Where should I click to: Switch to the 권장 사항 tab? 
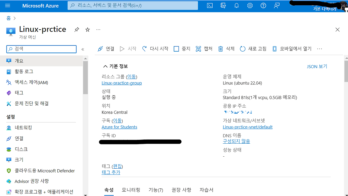[181, 190]
